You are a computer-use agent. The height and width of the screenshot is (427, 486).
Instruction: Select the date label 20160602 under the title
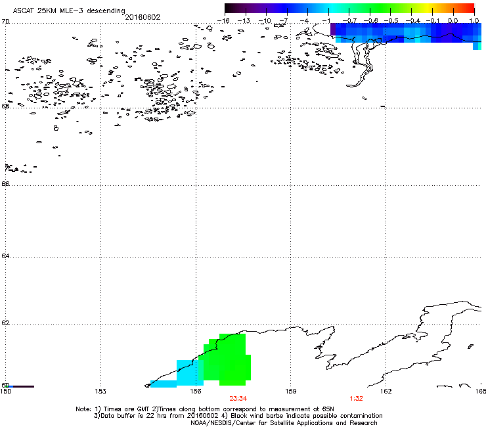point(143,17)
